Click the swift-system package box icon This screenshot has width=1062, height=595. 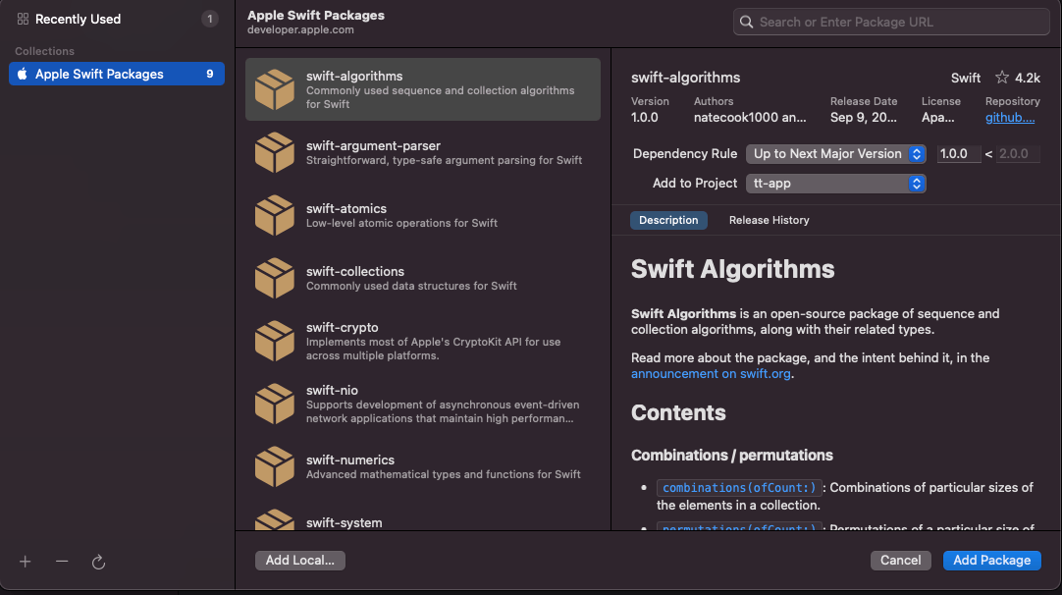click(x=274, y=519)
